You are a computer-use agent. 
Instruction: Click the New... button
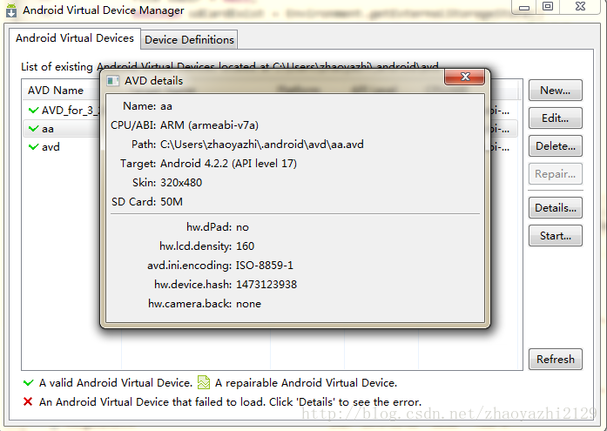coord(555,91)
